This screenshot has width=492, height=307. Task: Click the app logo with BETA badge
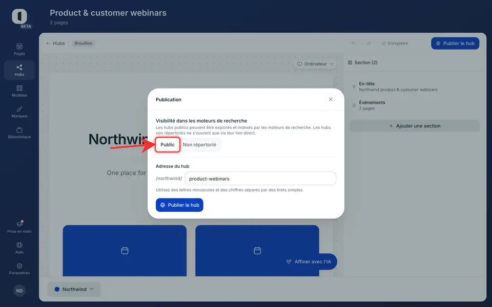point(20,17)
